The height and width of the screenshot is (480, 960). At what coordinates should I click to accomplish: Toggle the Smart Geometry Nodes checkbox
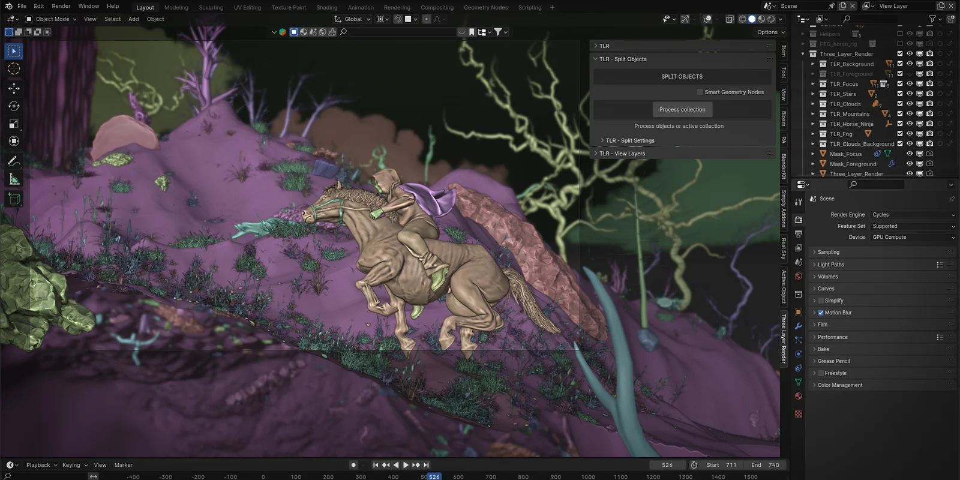pyautogui.click(x=700, y=92)
